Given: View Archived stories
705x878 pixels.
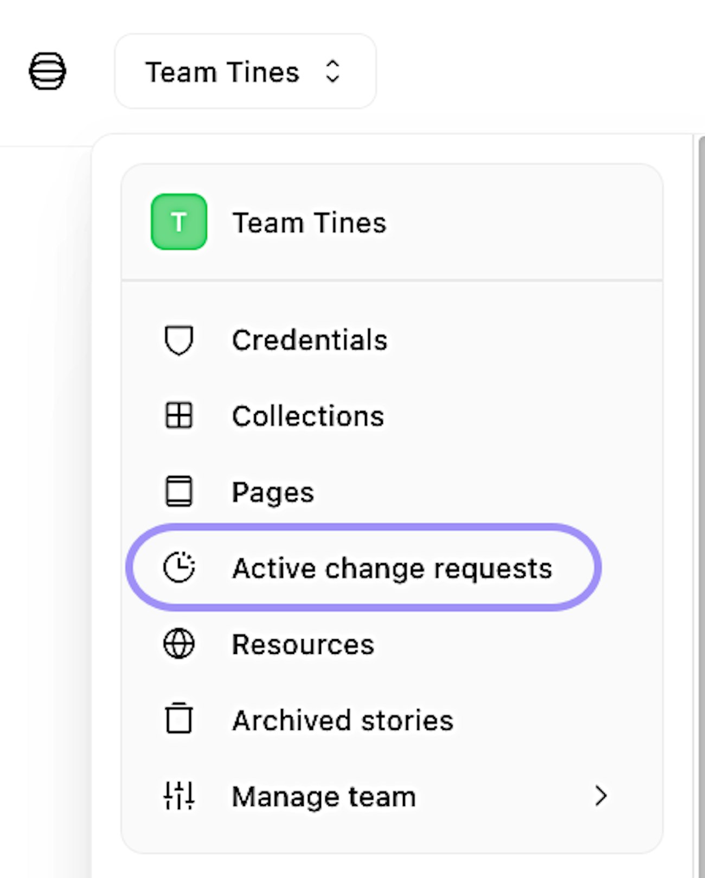Looking at the screenshot, I should tap(343, 720).
